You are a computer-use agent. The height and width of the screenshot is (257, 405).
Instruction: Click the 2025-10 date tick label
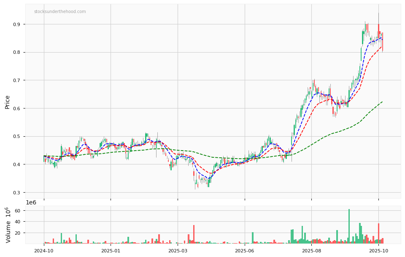coord(378,251)
